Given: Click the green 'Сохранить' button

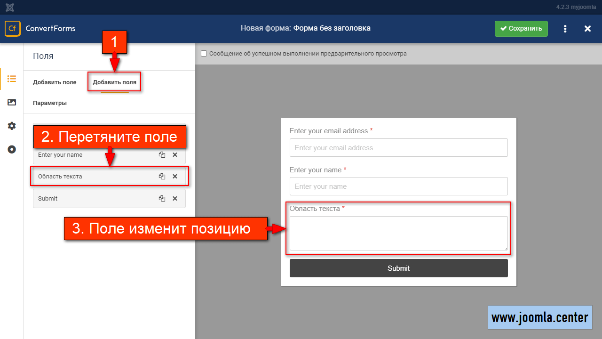Looking at the screenshot, I should pos(521,29).
